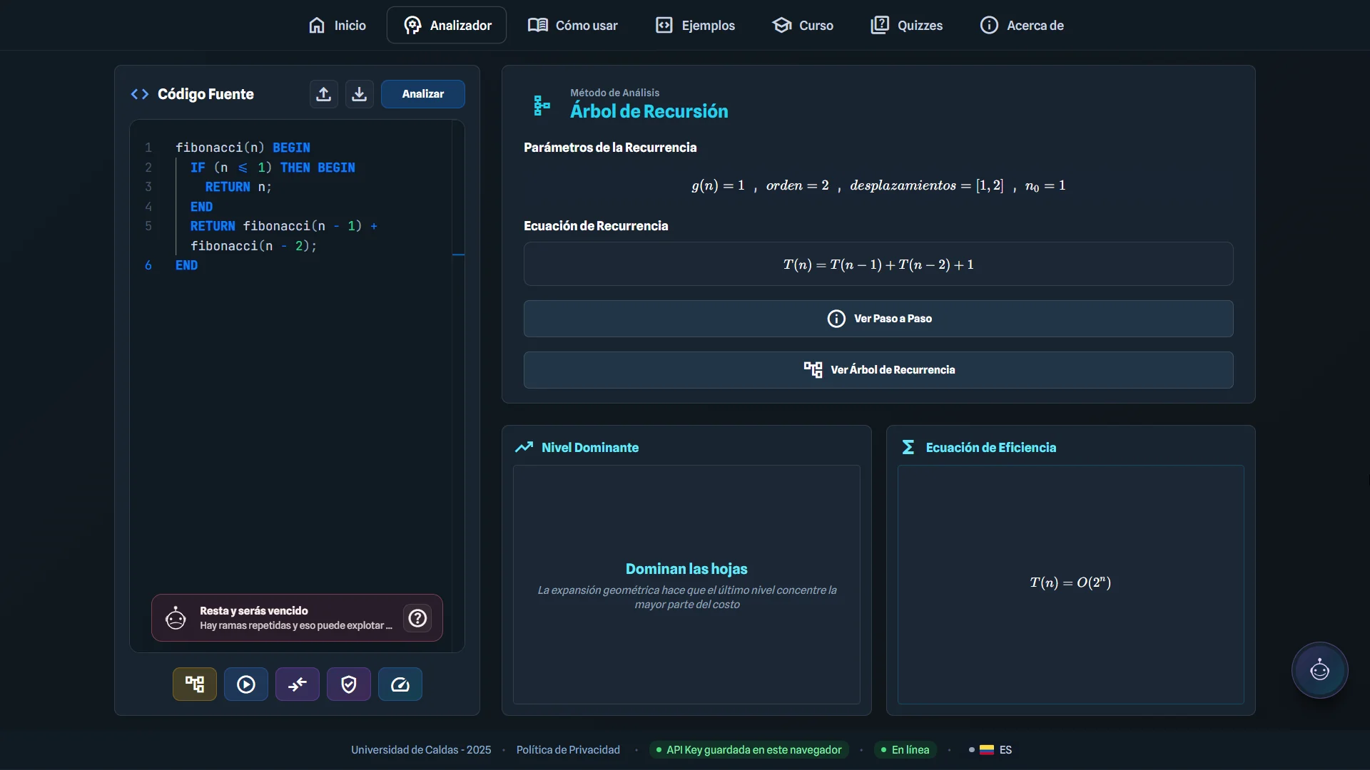Image resolution: width=1370 pixels, height=770 pixels.
Task: Click the Árbol de Recursión method icon
Action: (542, 106)
